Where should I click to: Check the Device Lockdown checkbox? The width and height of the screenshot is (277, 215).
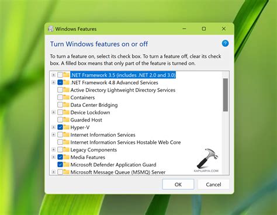coord(60,112)
